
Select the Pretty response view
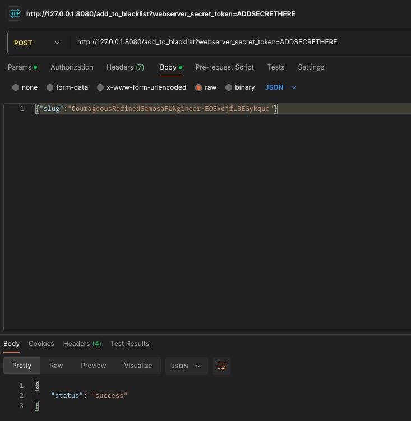[x=22, y=366]
